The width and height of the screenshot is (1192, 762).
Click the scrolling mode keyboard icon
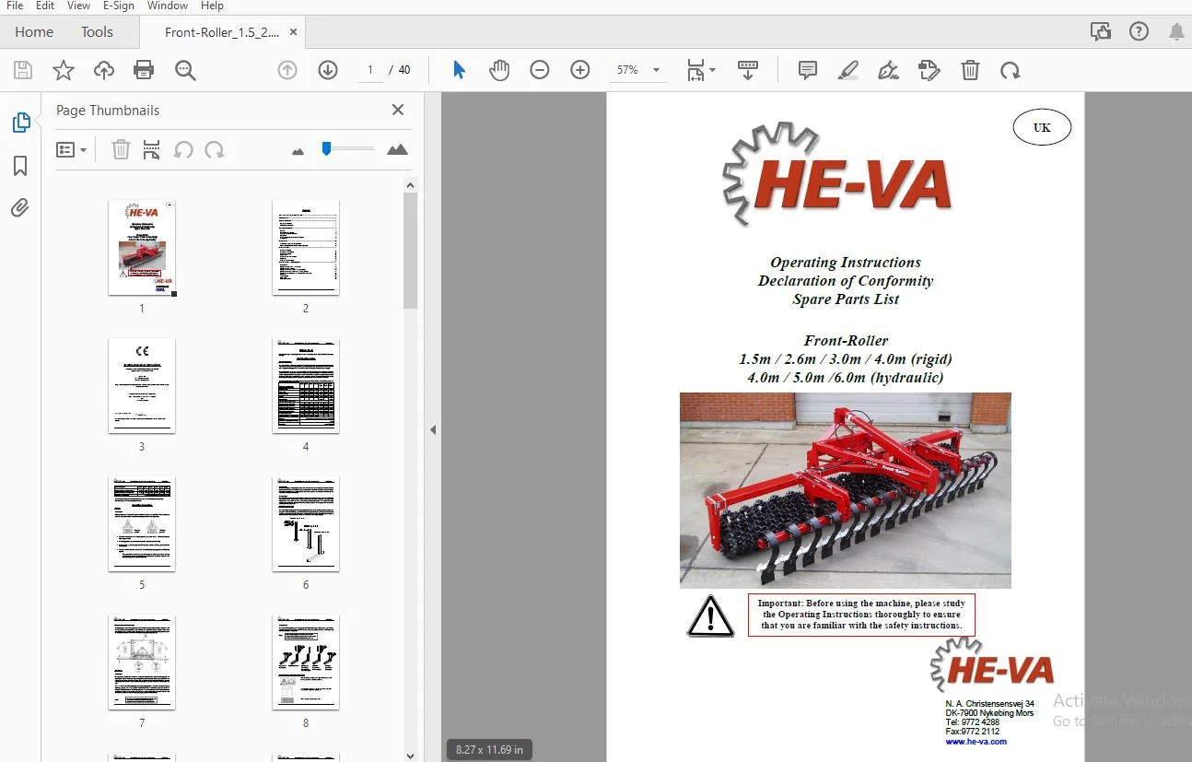point(748,70)
